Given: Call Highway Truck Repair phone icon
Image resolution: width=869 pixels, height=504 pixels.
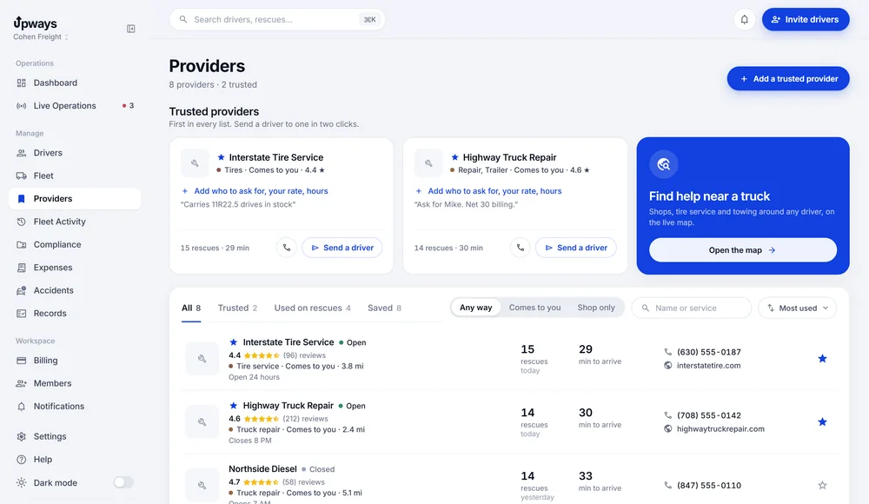Looking at the screenshot, I should pyautogui.click(x=520, y=248).
